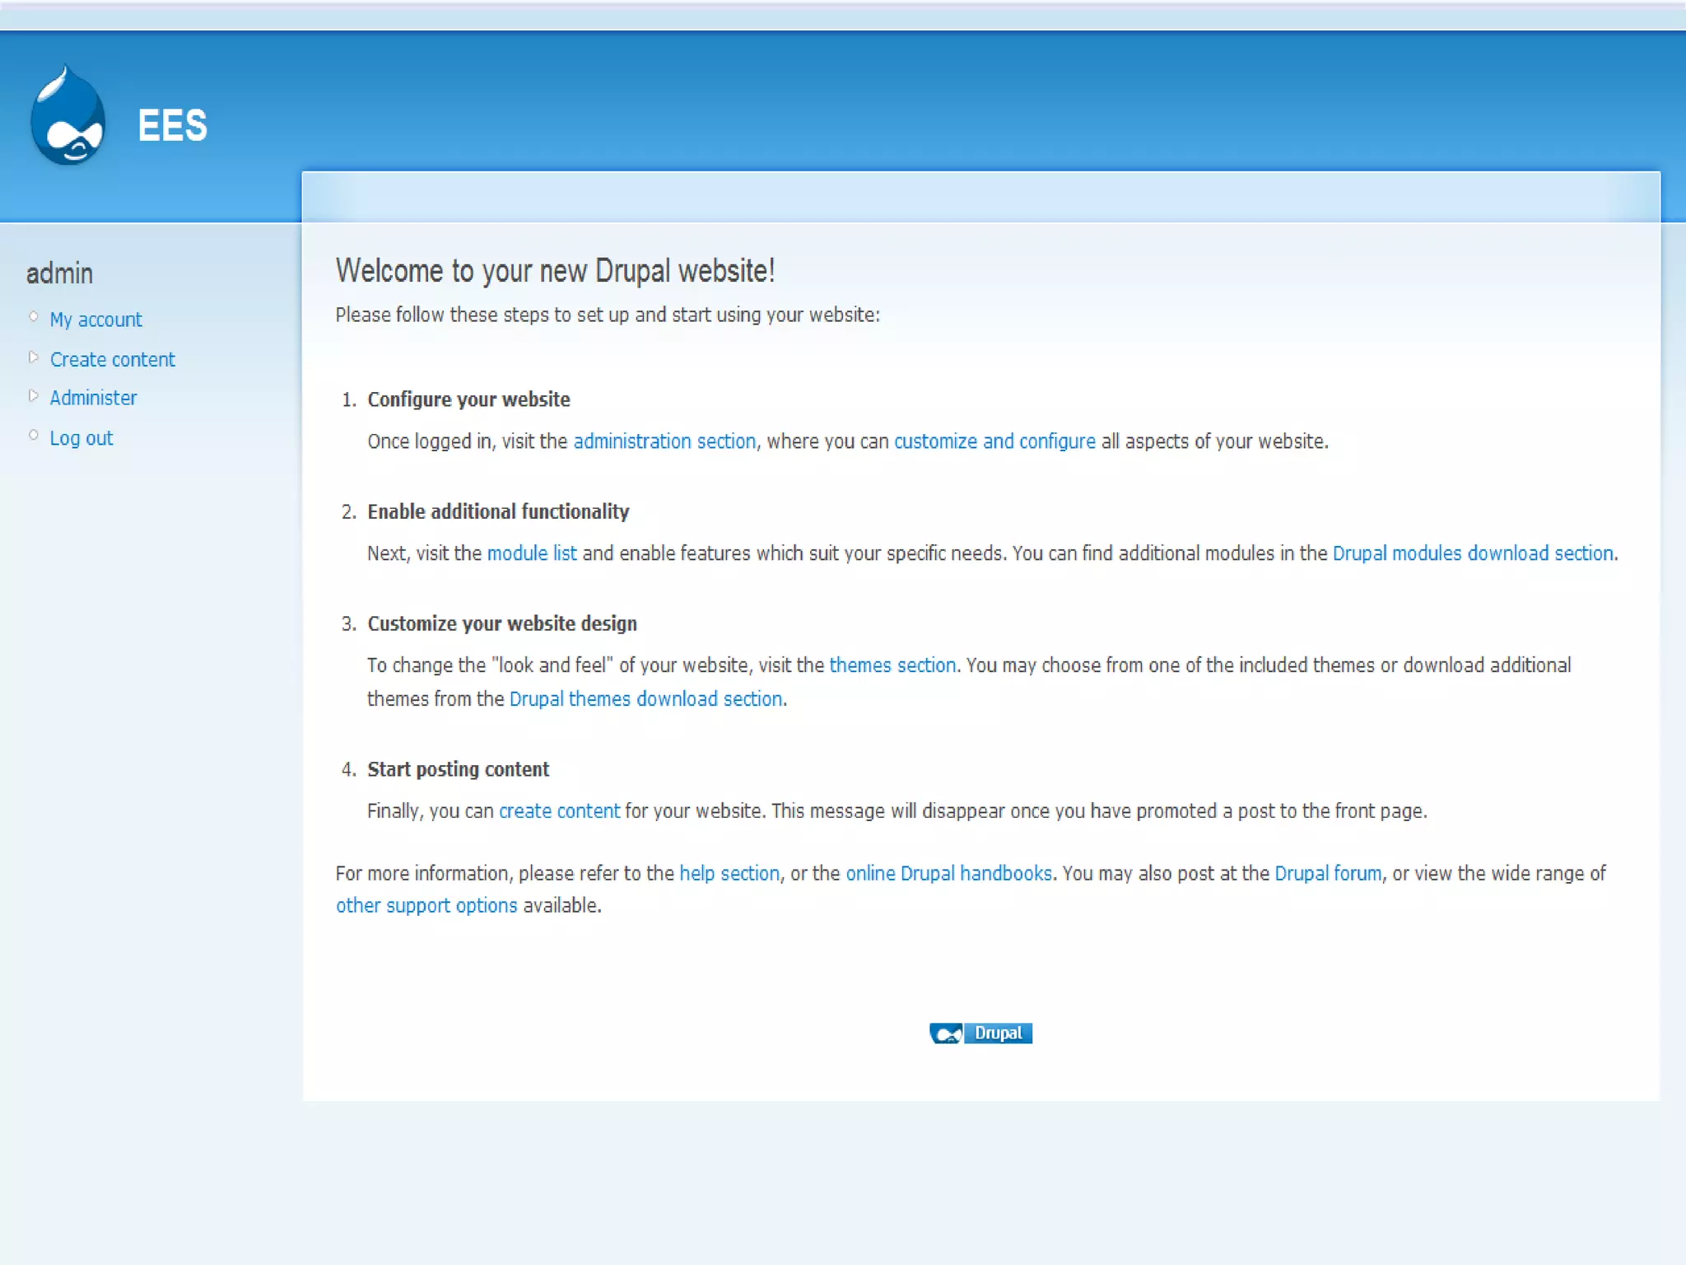Follow the customize and configure link
1686x1265 pixels.
click(x=994, y=441)
